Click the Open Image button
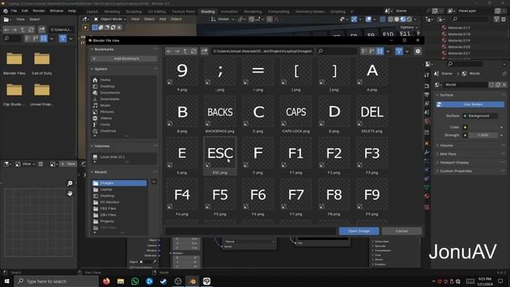The height and width of the screenshot is (287, 510). click(x=359, y=231)
